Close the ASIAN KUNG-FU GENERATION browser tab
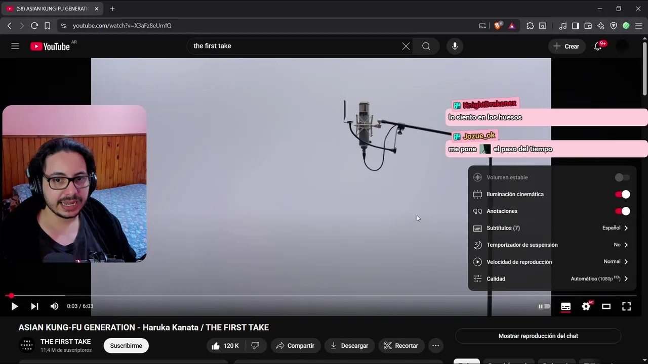Viewport: 648px width, 364px height. click(96, 9)
